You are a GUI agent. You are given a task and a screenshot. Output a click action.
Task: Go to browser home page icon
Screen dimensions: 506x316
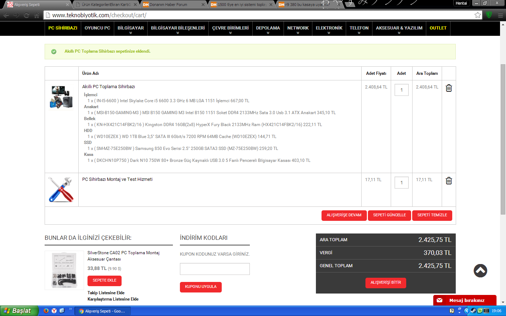coord(37,15)
